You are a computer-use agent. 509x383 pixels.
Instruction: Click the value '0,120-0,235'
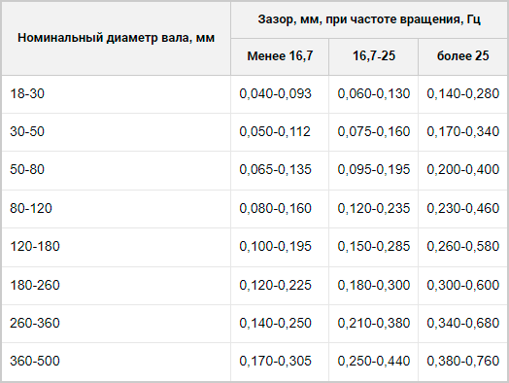point(374,209)
